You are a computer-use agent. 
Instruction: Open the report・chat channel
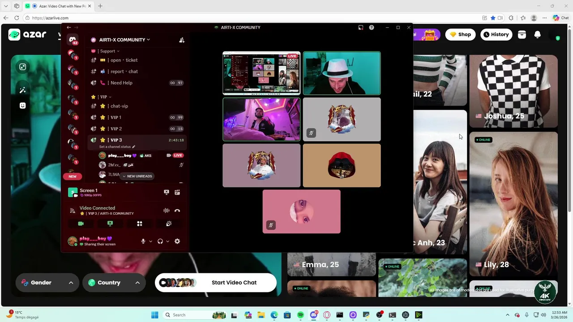(x=137, y=72)
